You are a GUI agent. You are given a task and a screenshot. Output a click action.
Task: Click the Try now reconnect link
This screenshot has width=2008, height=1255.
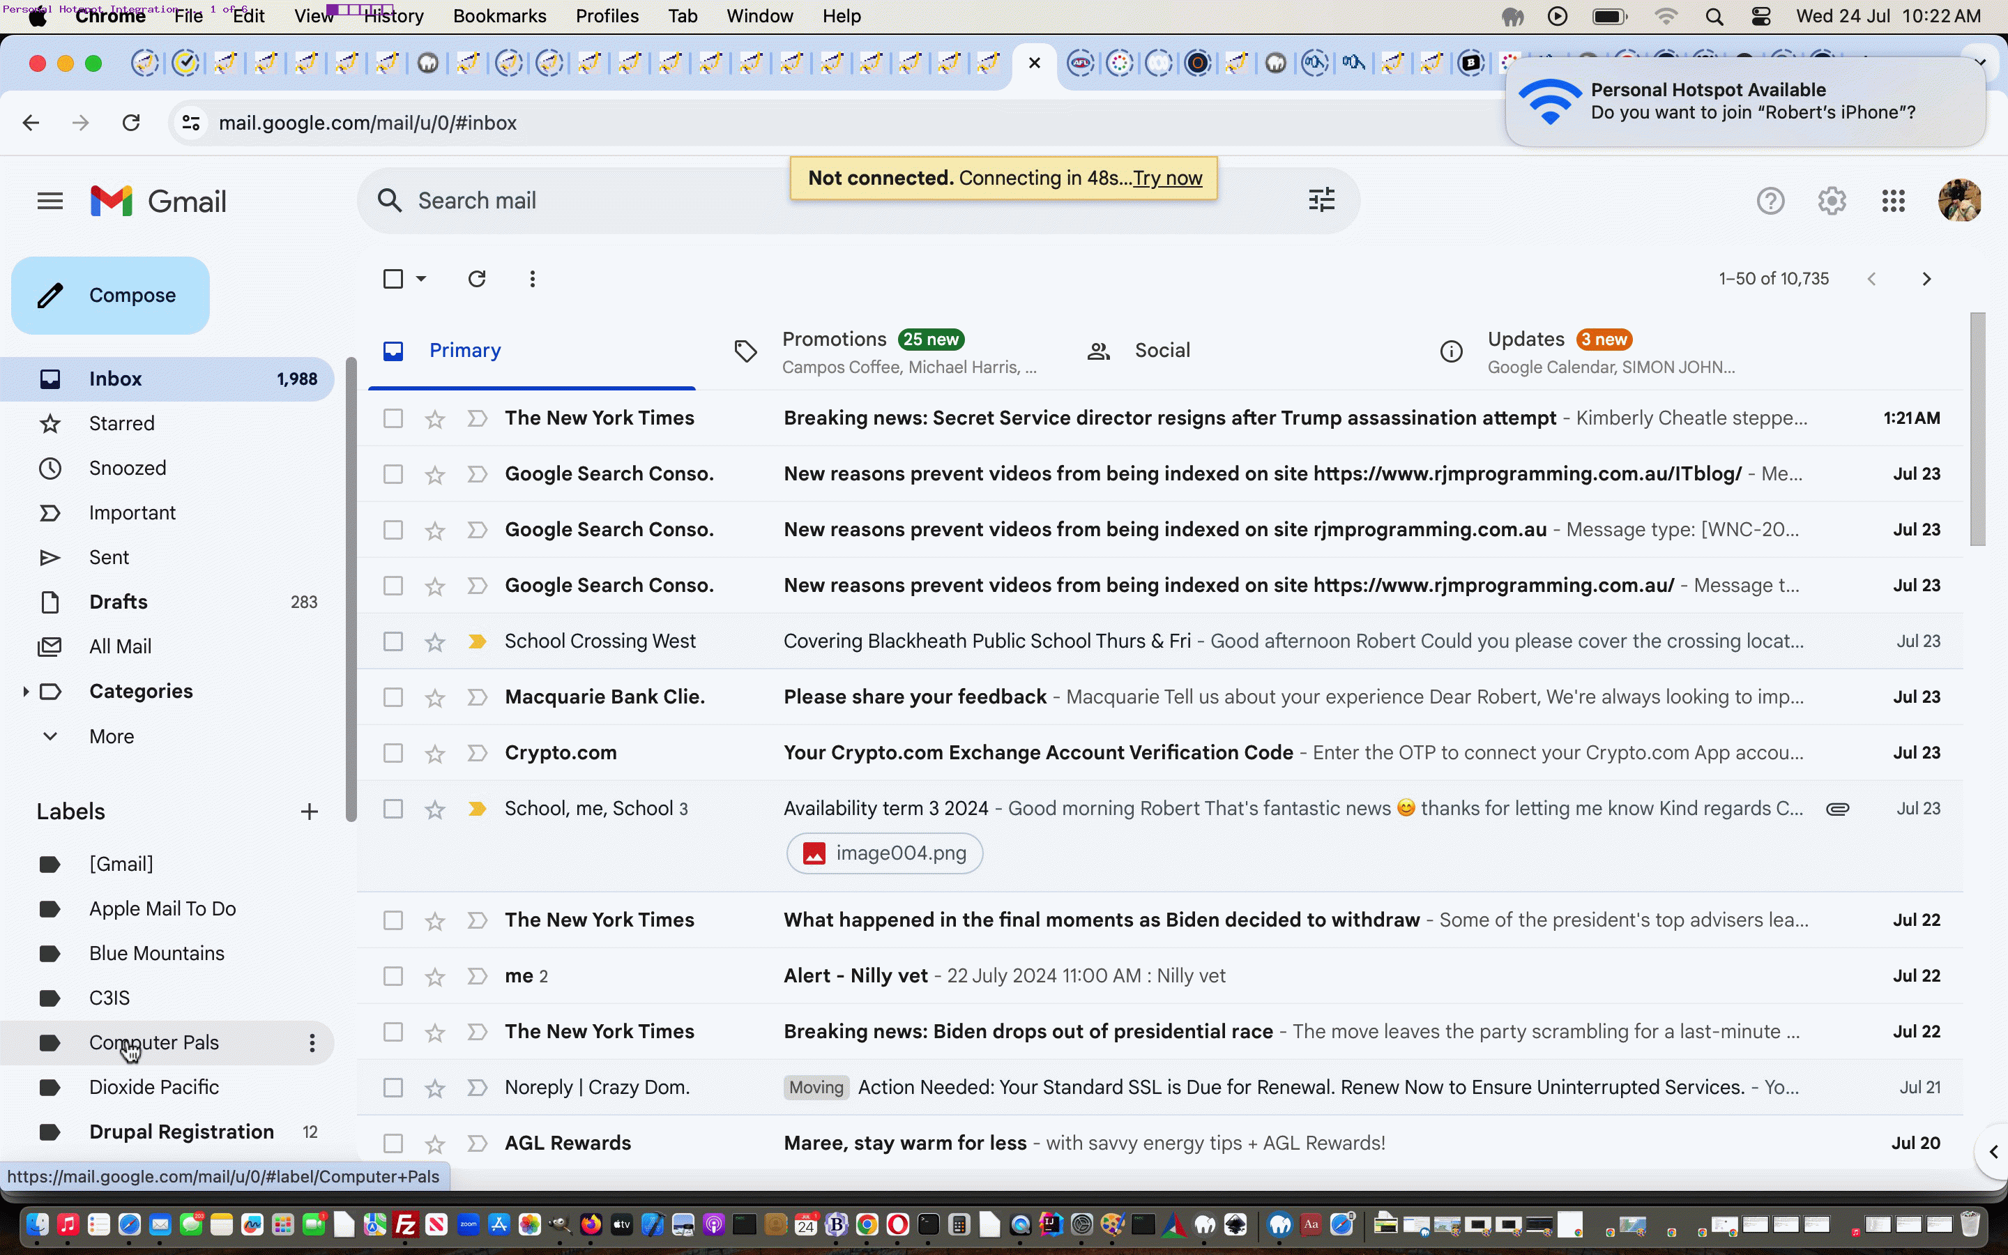(1167, 178)
